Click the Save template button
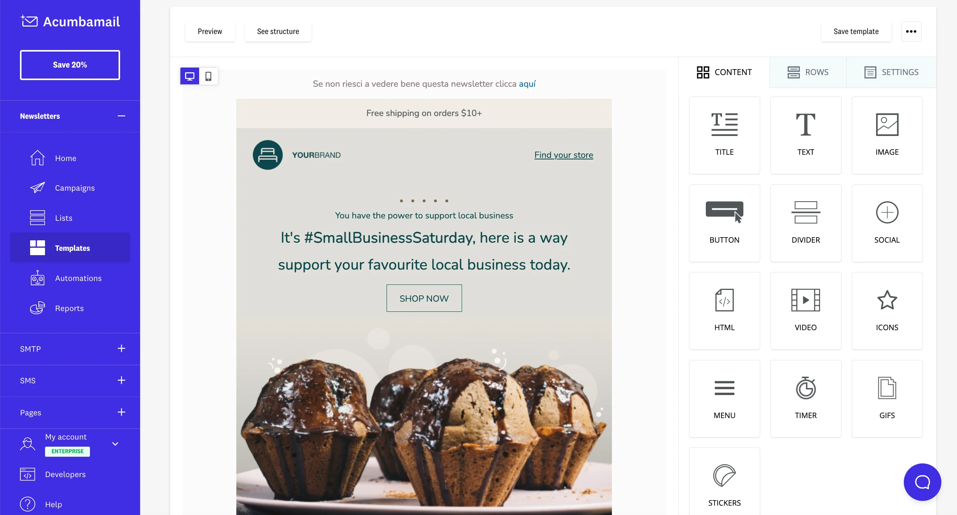957x515 pixels. pos(856,32)
